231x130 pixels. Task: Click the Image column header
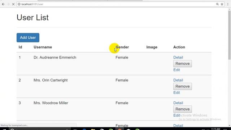pos(152,47)
